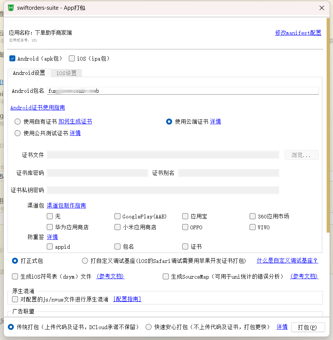333x340 pixels.
Task: Click the Android包名 input field
Action: click(183, 91)
